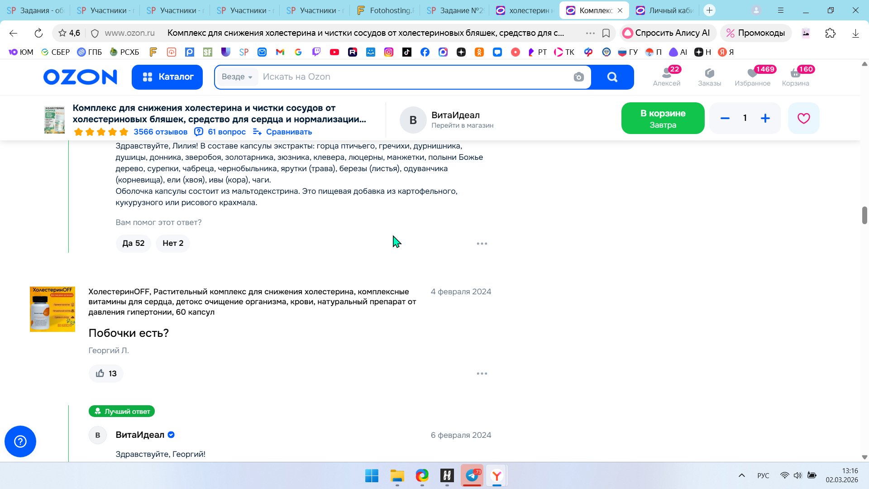The image size is (869, 489).
Task: Open three-dots menu for Побочки есть question
Action: [x=482, y=374]
